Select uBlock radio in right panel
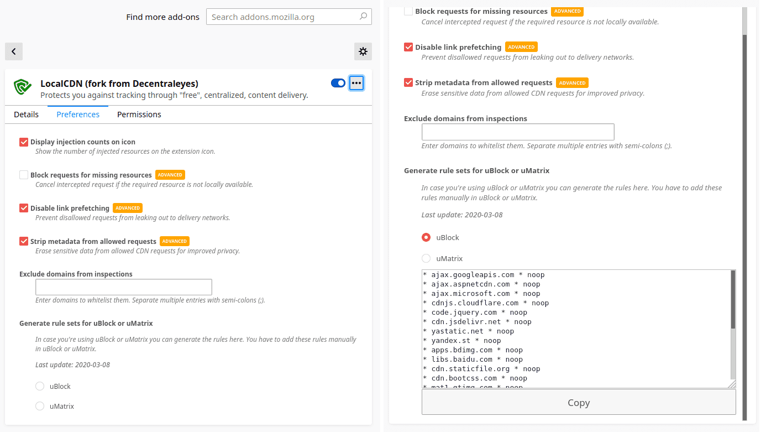766x432 pixels. (x=426, y=237)
